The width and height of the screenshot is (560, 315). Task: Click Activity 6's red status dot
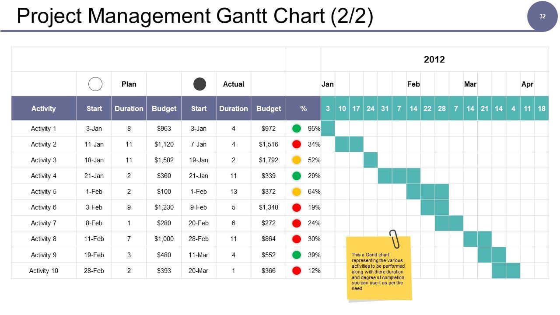[297, 207]
